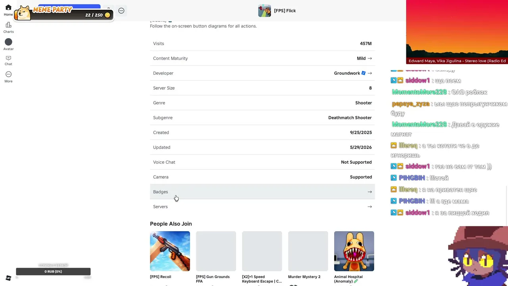Click the pixel cat character overlay

pos(478,256)
